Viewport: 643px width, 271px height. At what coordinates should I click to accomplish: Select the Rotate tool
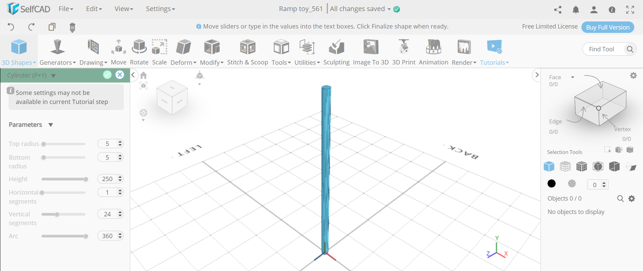point(139,47)
